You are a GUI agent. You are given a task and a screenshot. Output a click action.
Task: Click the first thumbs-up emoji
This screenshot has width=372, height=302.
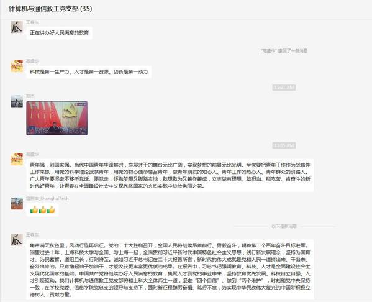[34, 209]
